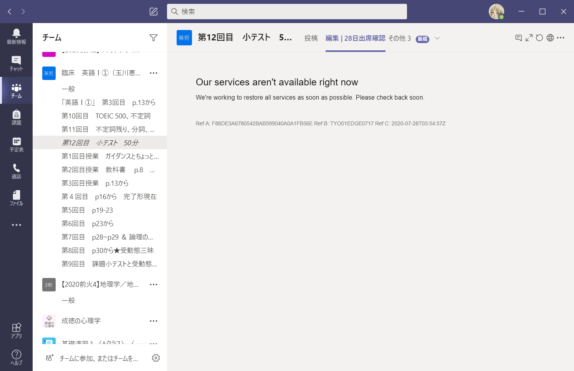This screenshot has width=574, height=371.
Task: Open Assignments (課題) in sidebar
Action: (16, 117)
